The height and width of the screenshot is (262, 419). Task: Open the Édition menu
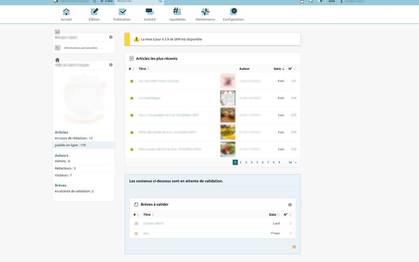tap(94, 14)
